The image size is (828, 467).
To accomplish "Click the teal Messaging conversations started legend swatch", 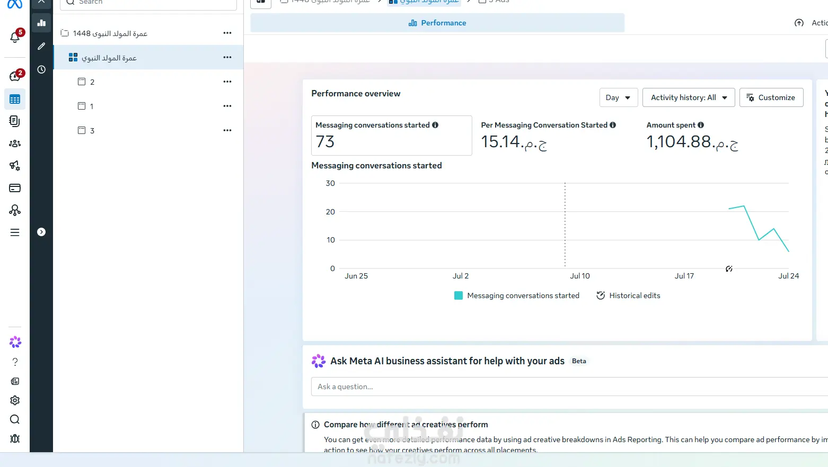I will 459,295.
